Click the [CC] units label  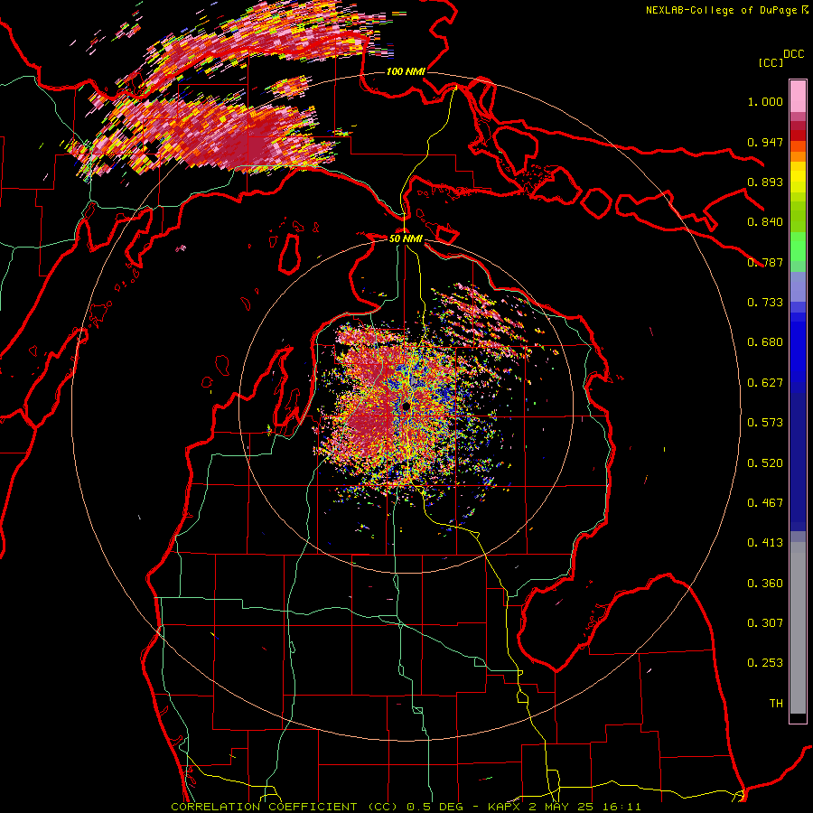(x=771, y=62)
